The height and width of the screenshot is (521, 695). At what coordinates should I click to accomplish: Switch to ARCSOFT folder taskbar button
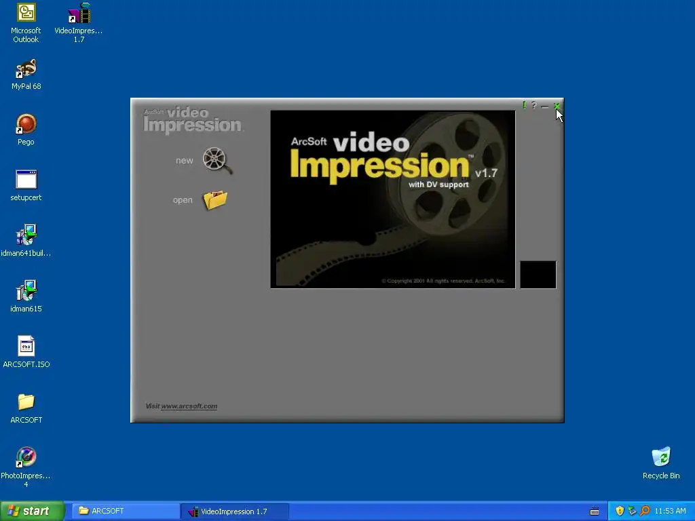(125, 511)
